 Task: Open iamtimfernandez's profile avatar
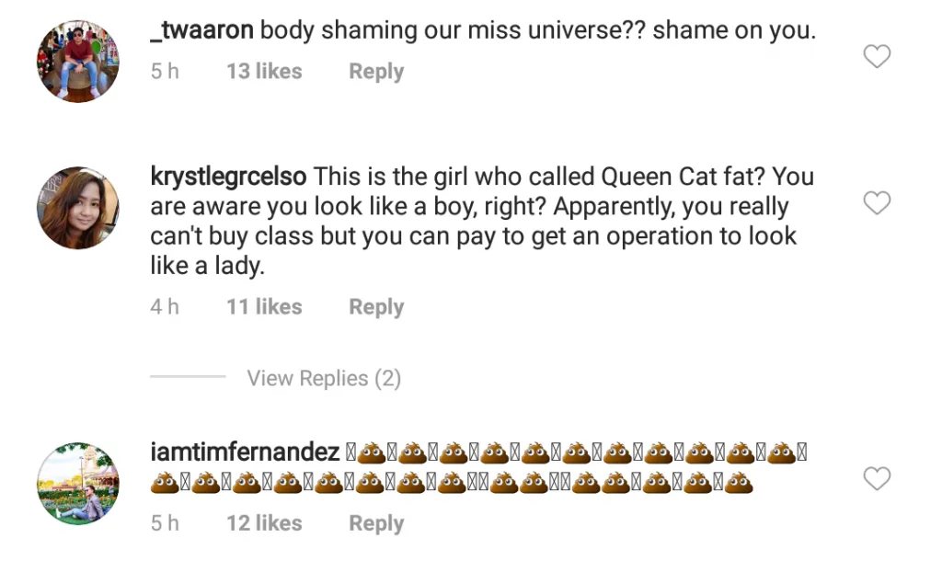tap(78, 484)
